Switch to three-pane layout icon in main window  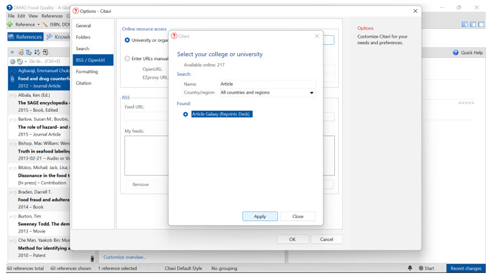point(464,24)
